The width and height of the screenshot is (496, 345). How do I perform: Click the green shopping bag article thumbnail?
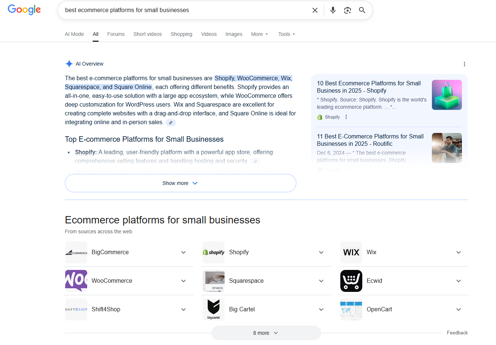point(447,95)
